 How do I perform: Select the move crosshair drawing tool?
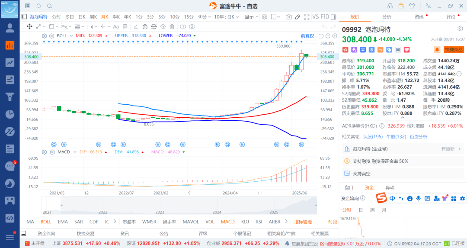pos(29,26)
